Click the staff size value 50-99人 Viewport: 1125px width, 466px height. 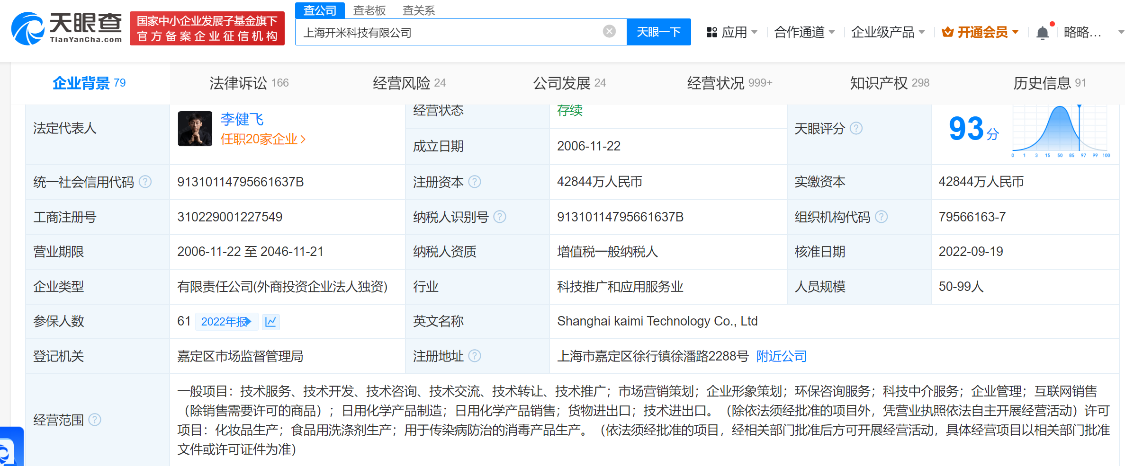(961, 286)
